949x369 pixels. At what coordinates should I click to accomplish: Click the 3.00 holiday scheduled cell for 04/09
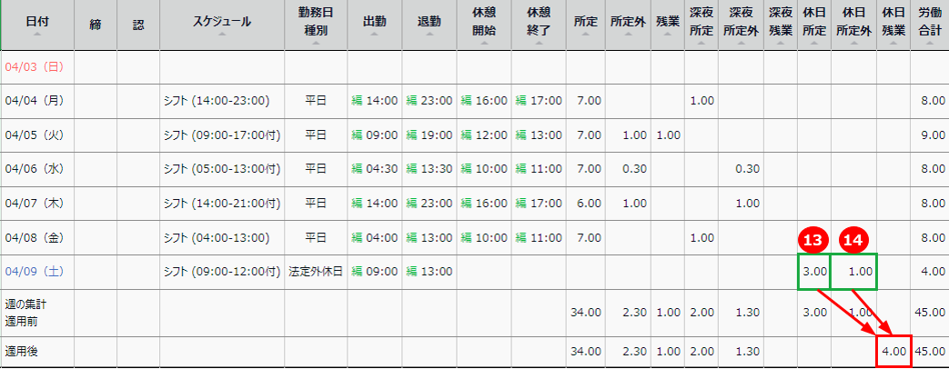pyautogui.click(x=813, y=272)
